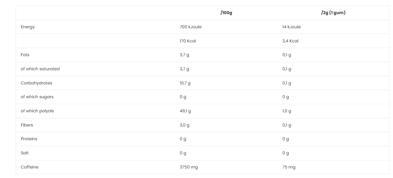Select the 49,1 g polyols value
Image resolution: width=393 pixels, height=178 pixels.
point(185,111)
